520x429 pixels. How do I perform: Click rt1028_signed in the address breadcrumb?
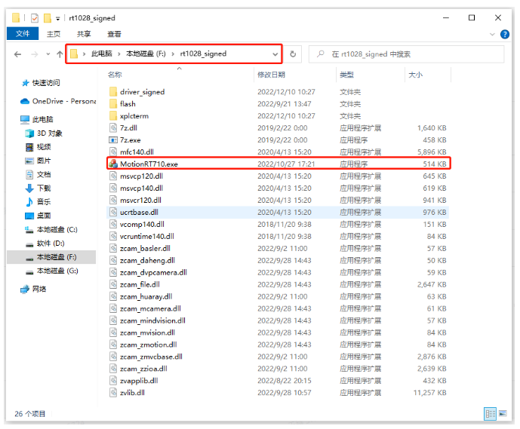(203, 54)
